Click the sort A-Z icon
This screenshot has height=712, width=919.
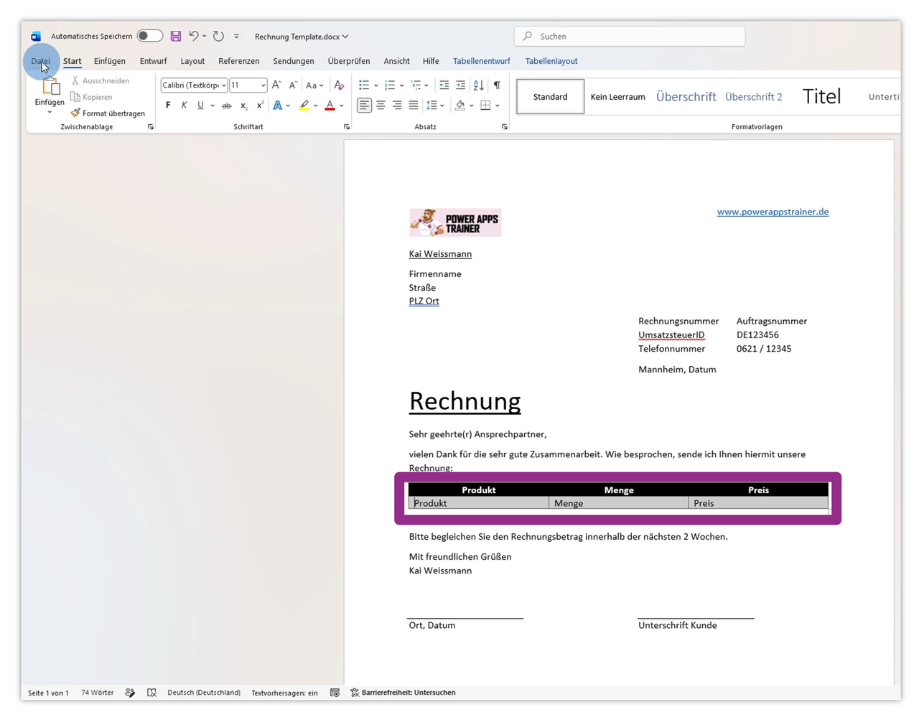click(478, 85)
